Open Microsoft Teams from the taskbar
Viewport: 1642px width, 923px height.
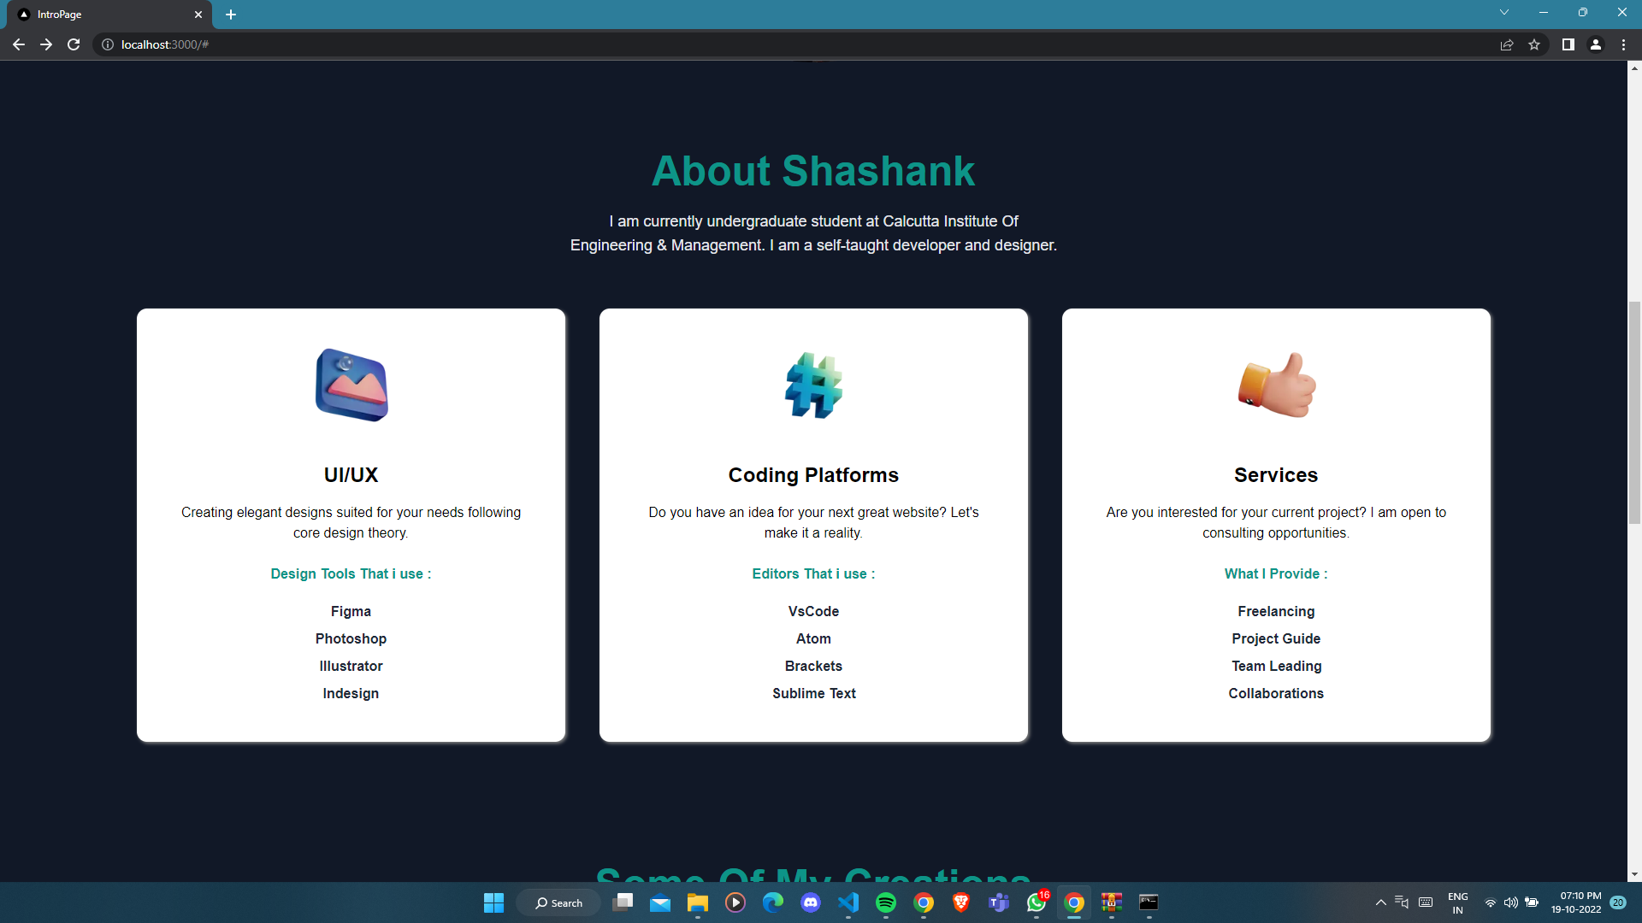pyautogui.click(x=999, y=902)
